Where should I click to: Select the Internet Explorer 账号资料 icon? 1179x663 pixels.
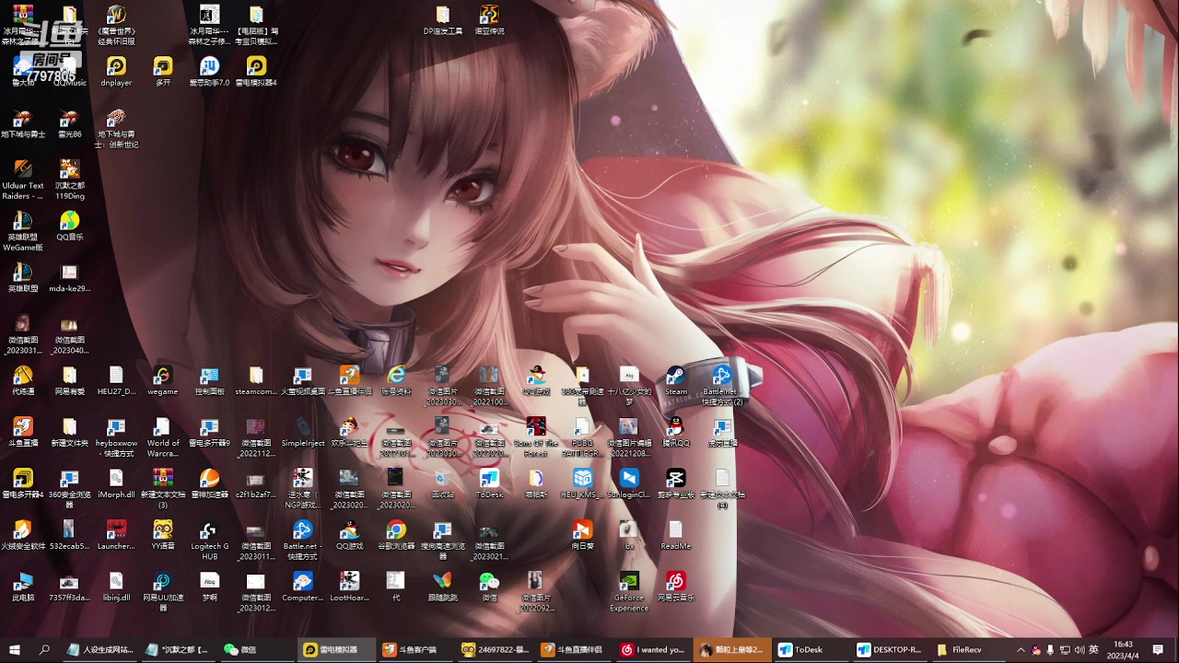click(x=396, y=380)
